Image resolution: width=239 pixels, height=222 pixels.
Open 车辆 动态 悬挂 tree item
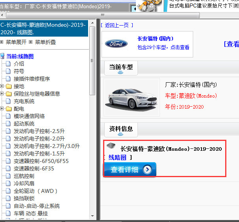coord(31,213)
